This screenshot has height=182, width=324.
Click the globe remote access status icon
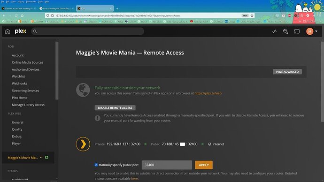83,90
